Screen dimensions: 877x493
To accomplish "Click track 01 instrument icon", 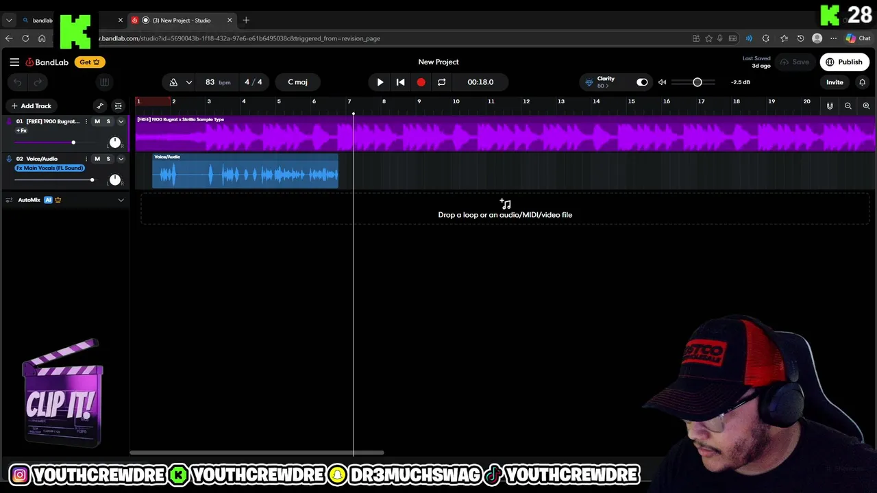I will pos(9,121).
